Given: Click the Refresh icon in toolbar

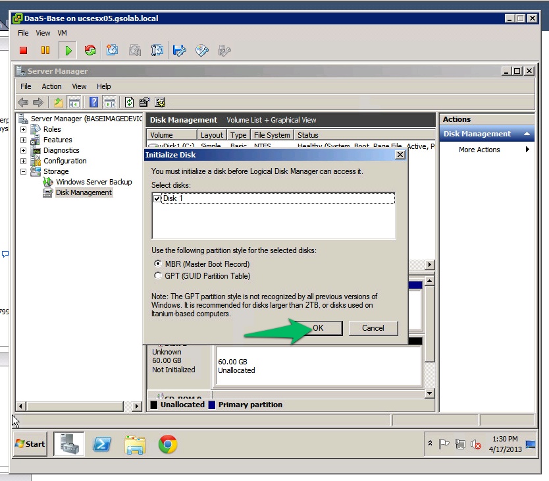Looking at the screenshot, I should pyautogui.click(x=129, y=102).
